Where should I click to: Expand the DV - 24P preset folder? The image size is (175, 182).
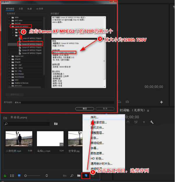pyautogui.click(x=9, y=65)
